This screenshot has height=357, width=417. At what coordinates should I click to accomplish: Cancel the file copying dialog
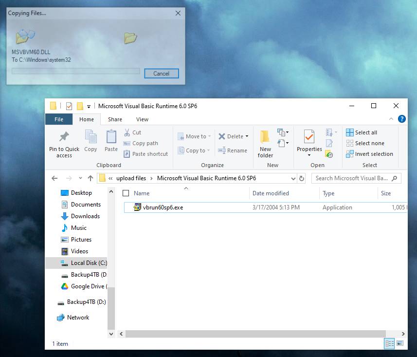pos(161,74)
